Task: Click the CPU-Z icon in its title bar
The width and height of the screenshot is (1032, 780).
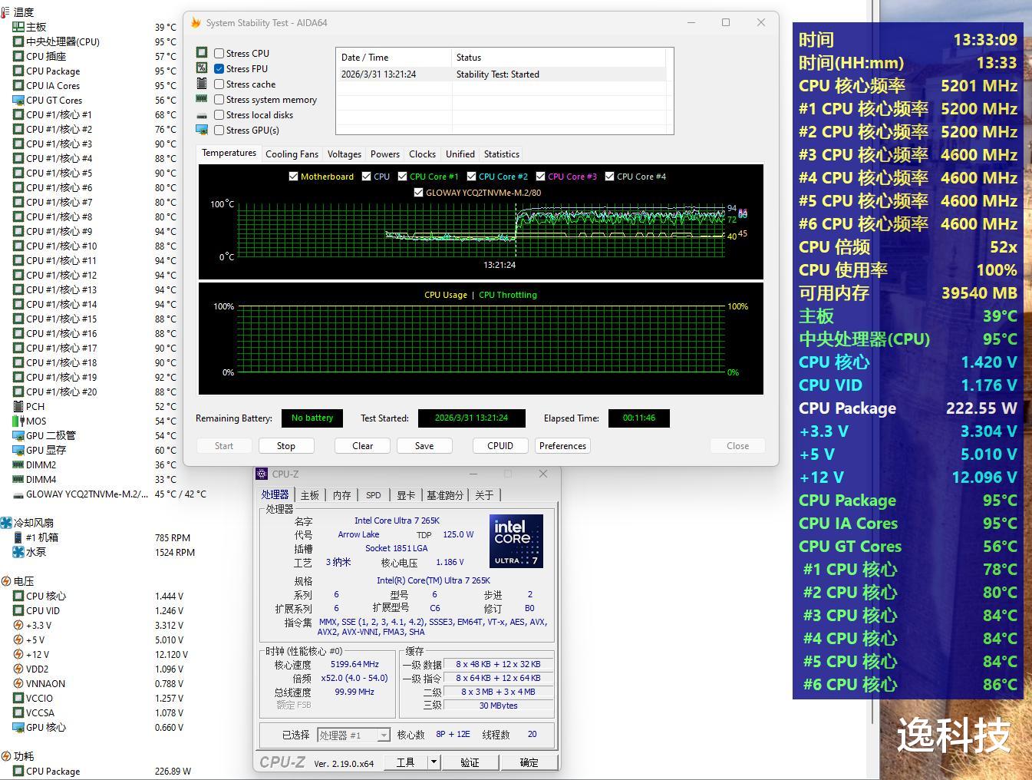Action: pyautogui.click(x=262, y=474)
